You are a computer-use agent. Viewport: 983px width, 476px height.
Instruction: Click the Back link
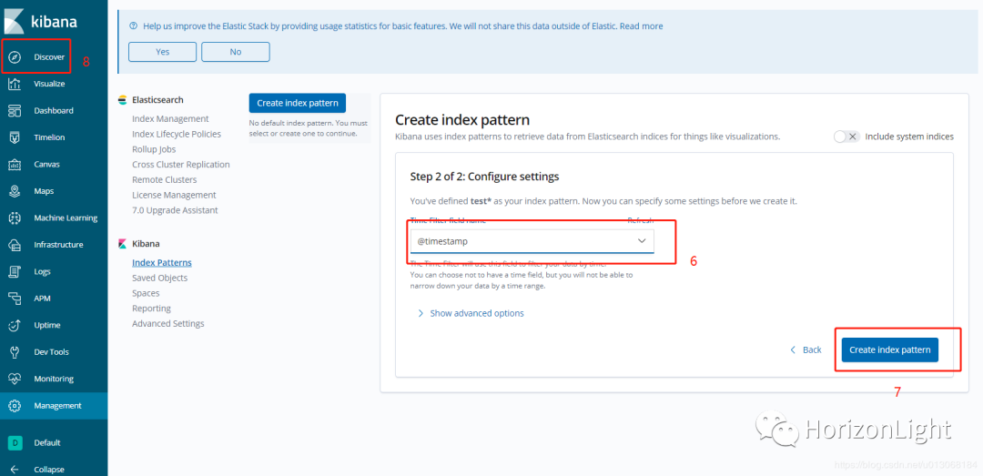806,349
